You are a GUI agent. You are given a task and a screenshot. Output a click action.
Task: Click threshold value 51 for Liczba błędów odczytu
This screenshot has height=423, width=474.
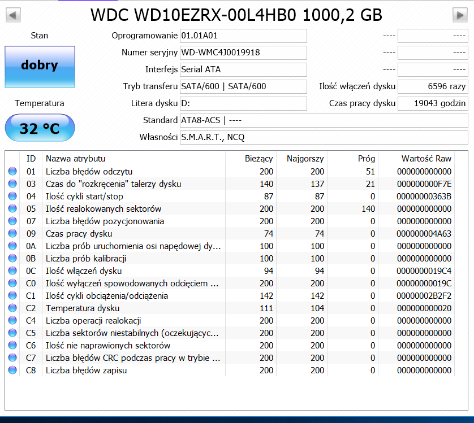tap(370, 172)
